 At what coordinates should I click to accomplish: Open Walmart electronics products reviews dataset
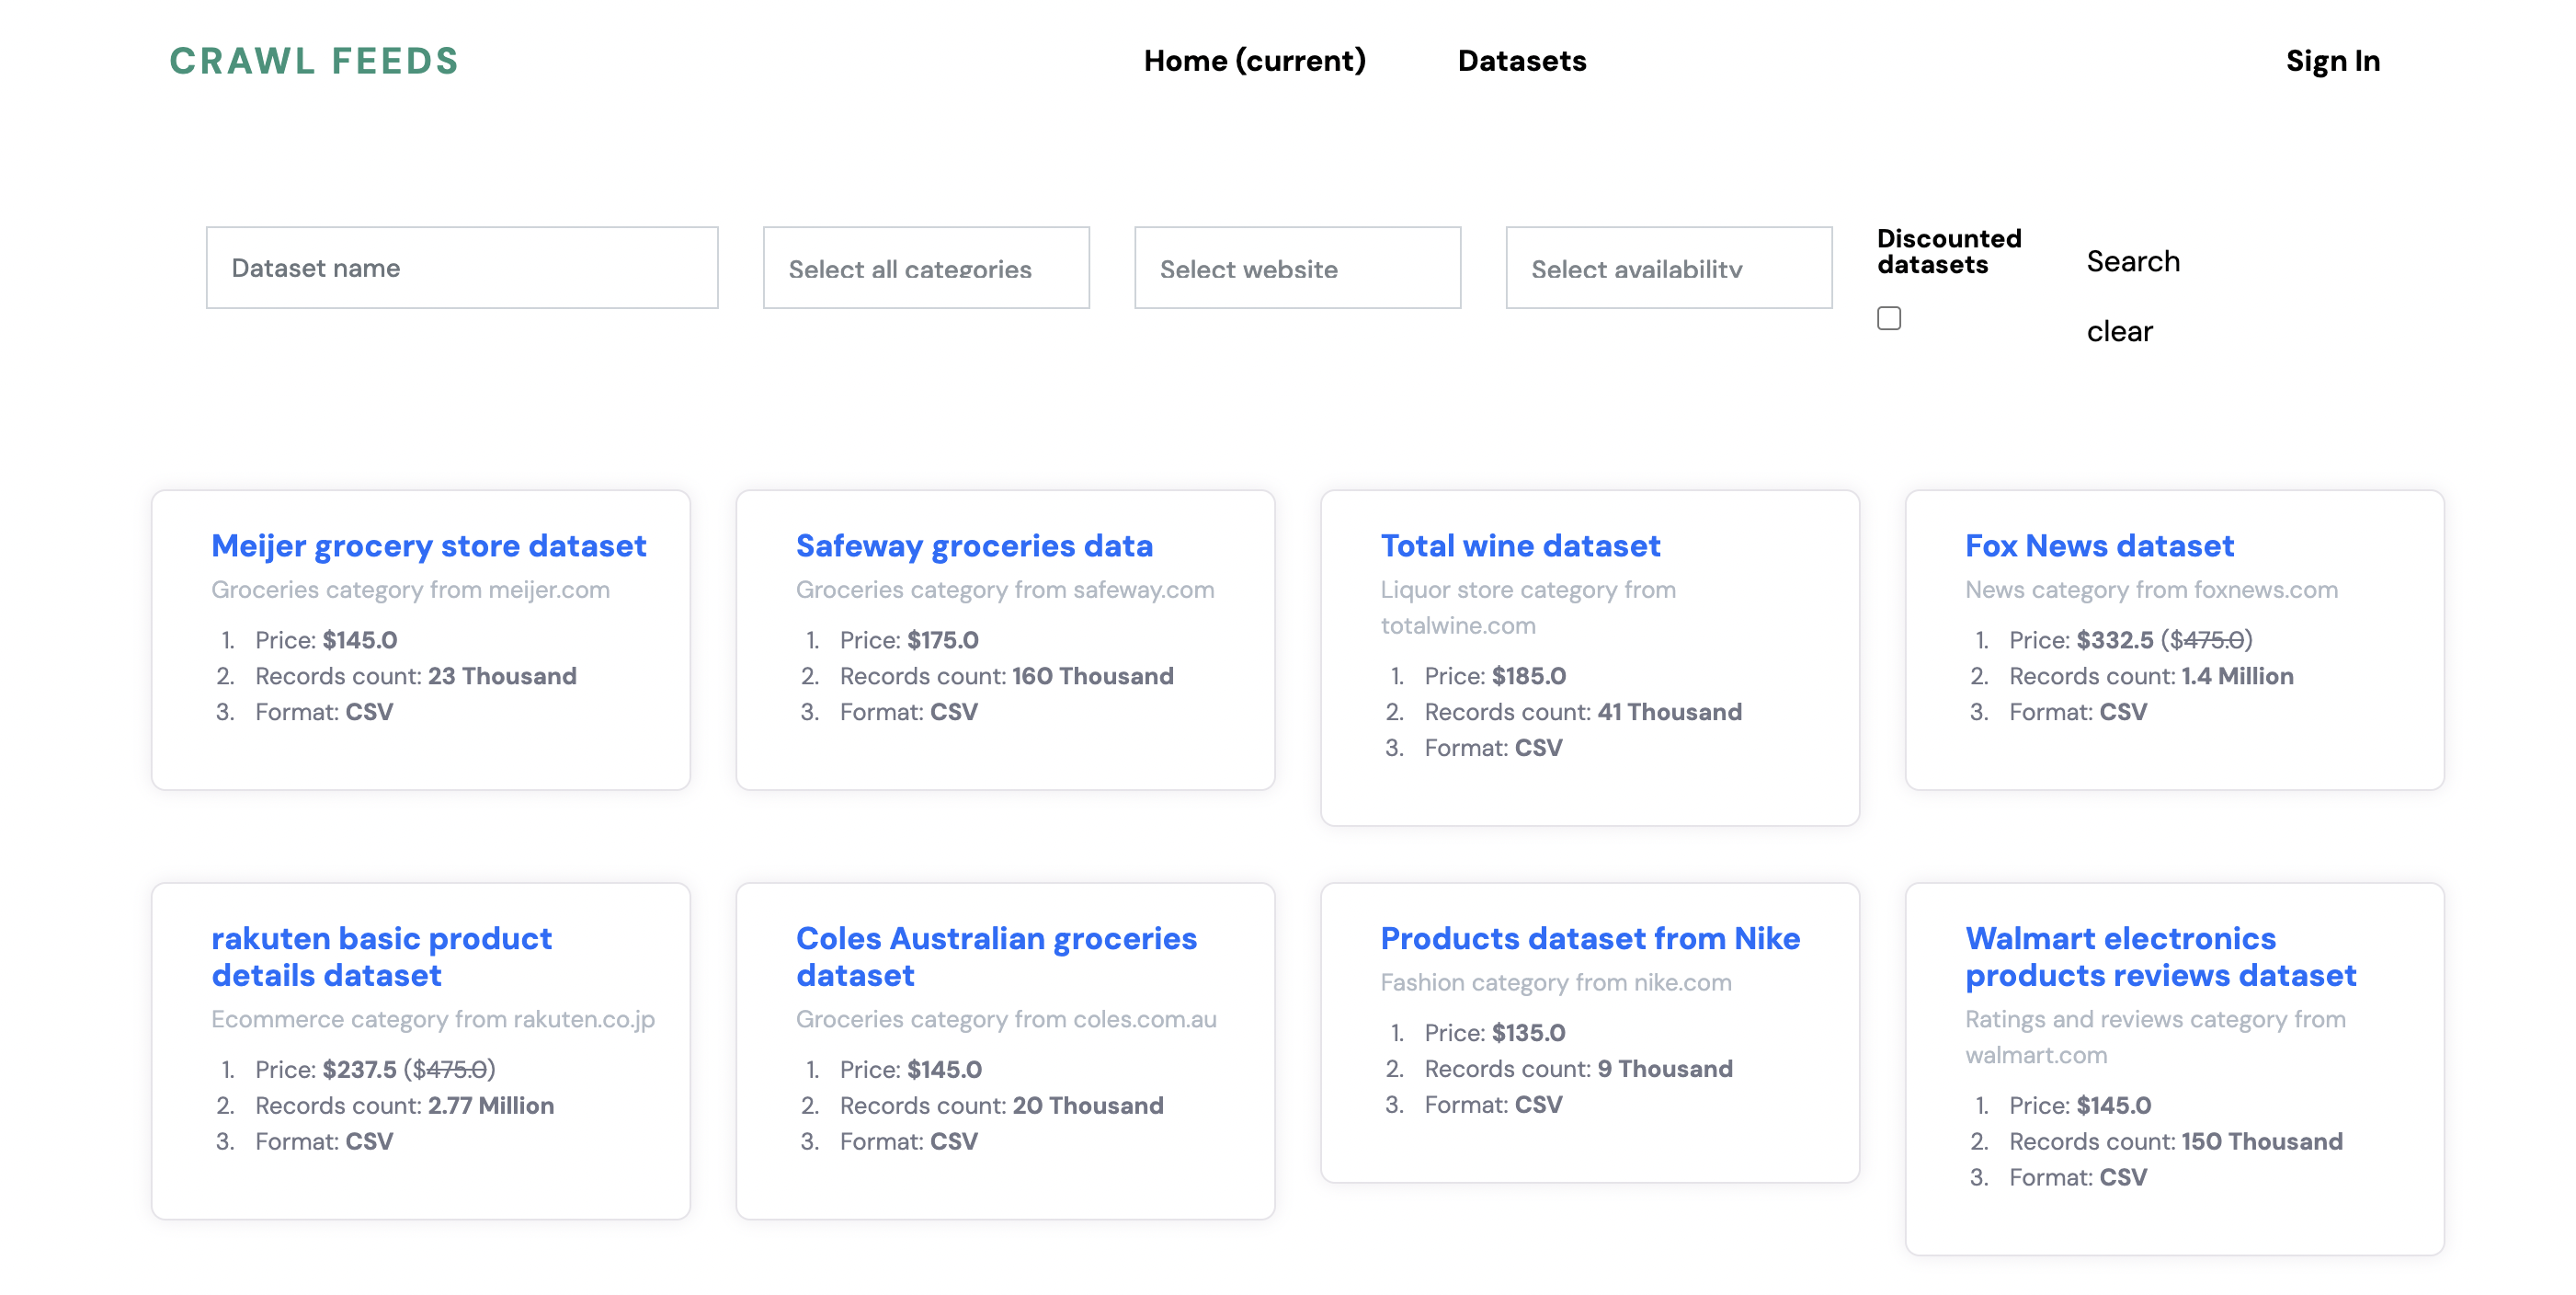(x=2160, y=957)
